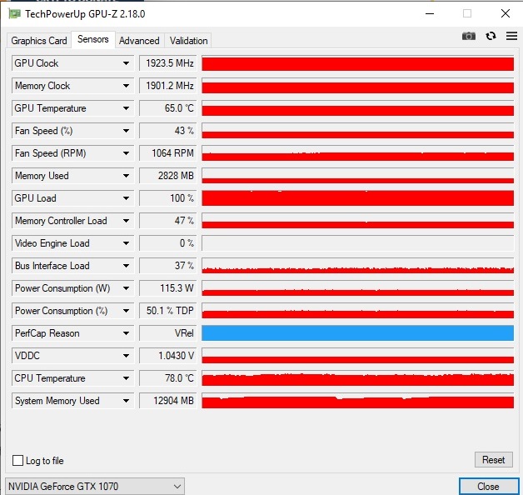
Task: Click the GPU Load history graph
Action: pyautogui.click(x=357, y=198)
